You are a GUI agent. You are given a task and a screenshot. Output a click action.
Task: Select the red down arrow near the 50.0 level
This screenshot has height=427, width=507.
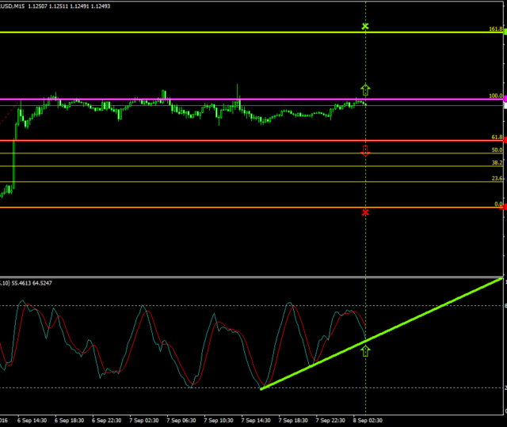tap(365, 150)
